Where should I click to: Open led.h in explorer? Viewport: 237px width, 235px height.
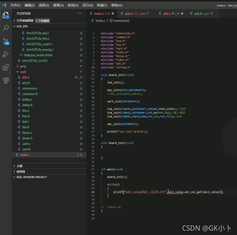pos(49,127)
